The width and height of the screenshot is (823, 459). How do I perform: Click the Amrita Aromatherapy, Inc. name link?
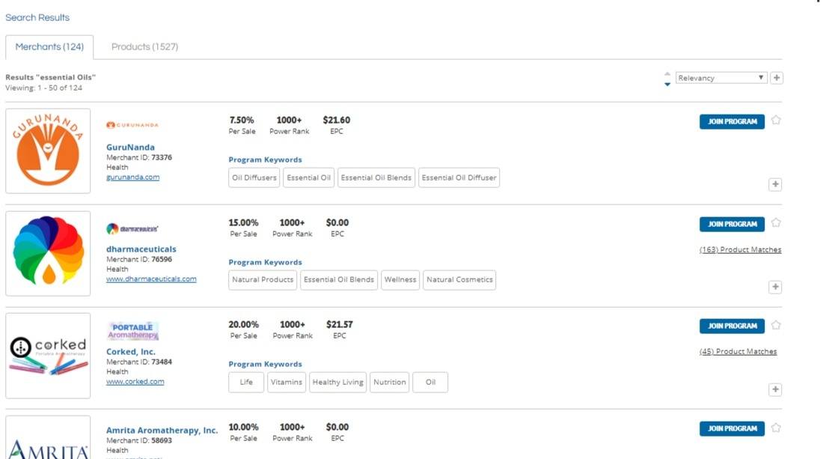point(162,430)
